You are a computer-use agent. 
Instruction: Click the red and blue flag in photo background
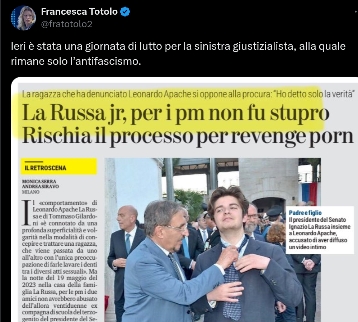(309, 194)
